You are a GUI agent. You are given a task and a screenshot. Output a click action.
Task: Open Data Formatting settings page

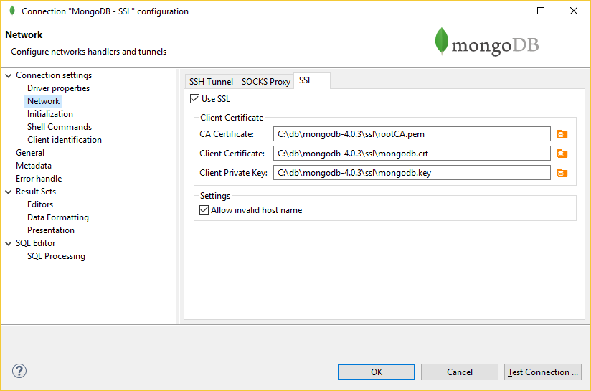pos(58,217)
